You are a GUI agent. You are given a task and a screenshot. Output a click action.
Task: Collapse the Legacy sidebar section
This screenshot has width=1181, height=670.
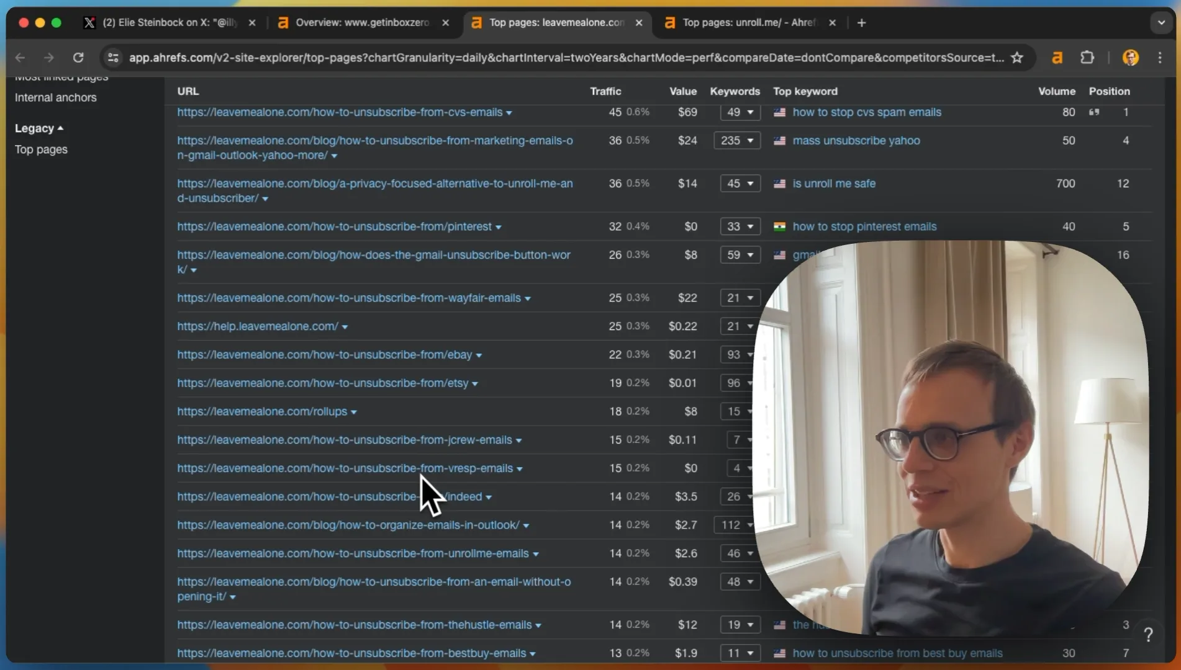tap(39, 128)
